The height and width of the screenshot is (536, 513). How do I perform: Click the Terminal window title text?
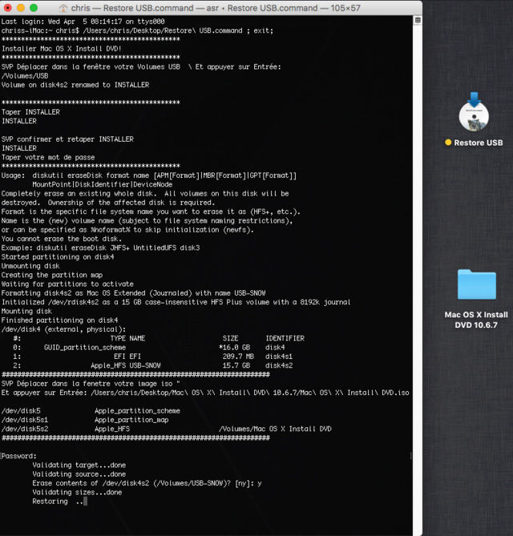(216, 8)
